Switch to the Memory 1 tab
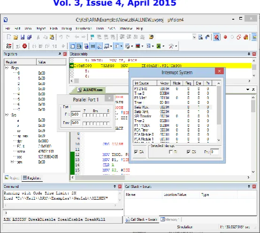Viewport: 260px width, 233px height. click(170, 219)
